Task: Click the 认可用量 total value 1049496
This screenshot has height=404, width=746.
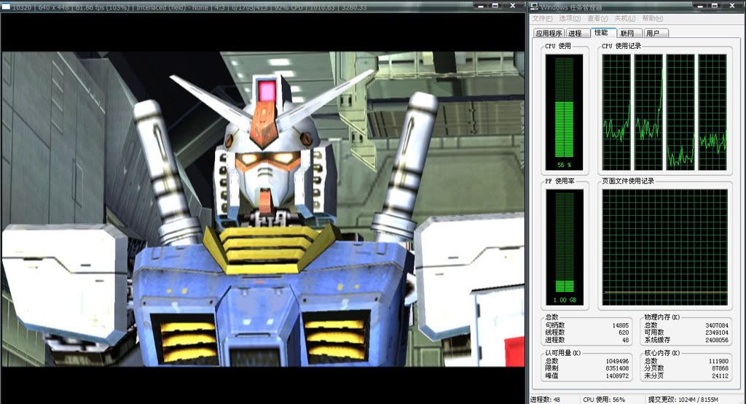Action: click(x=617, y=361)
